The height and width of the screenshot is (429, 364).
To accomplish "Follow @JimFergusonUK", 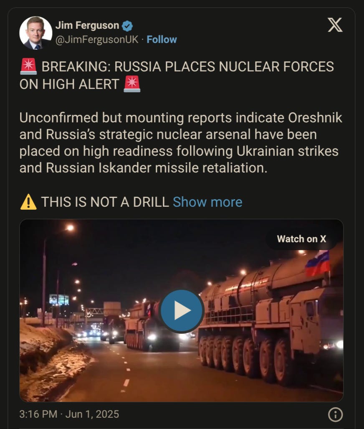I will click(x=162, y=39).
